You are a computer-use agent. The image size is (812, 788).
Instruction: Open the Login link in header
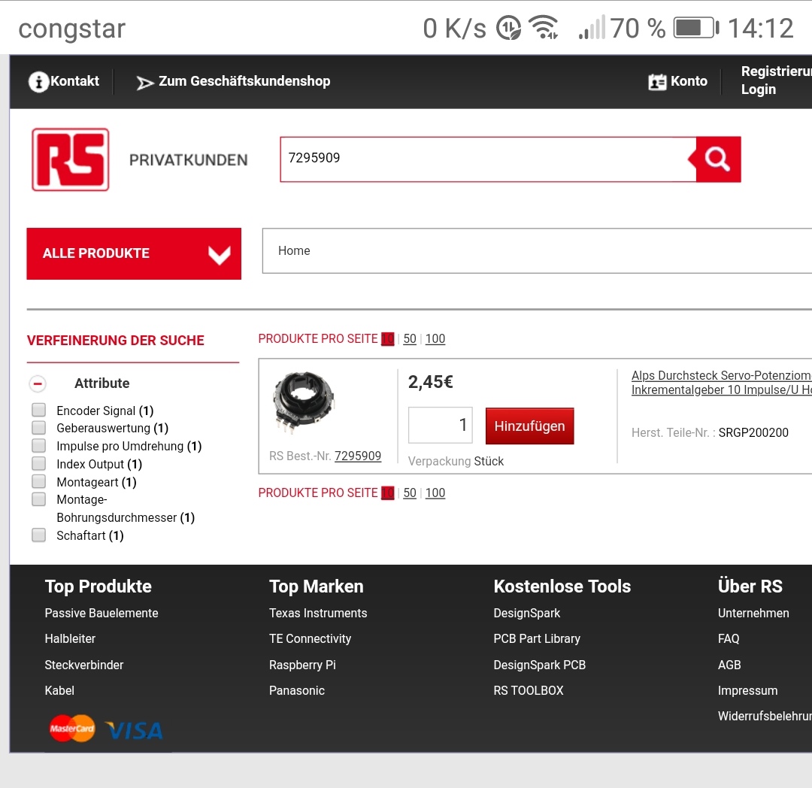click(758, 89)
